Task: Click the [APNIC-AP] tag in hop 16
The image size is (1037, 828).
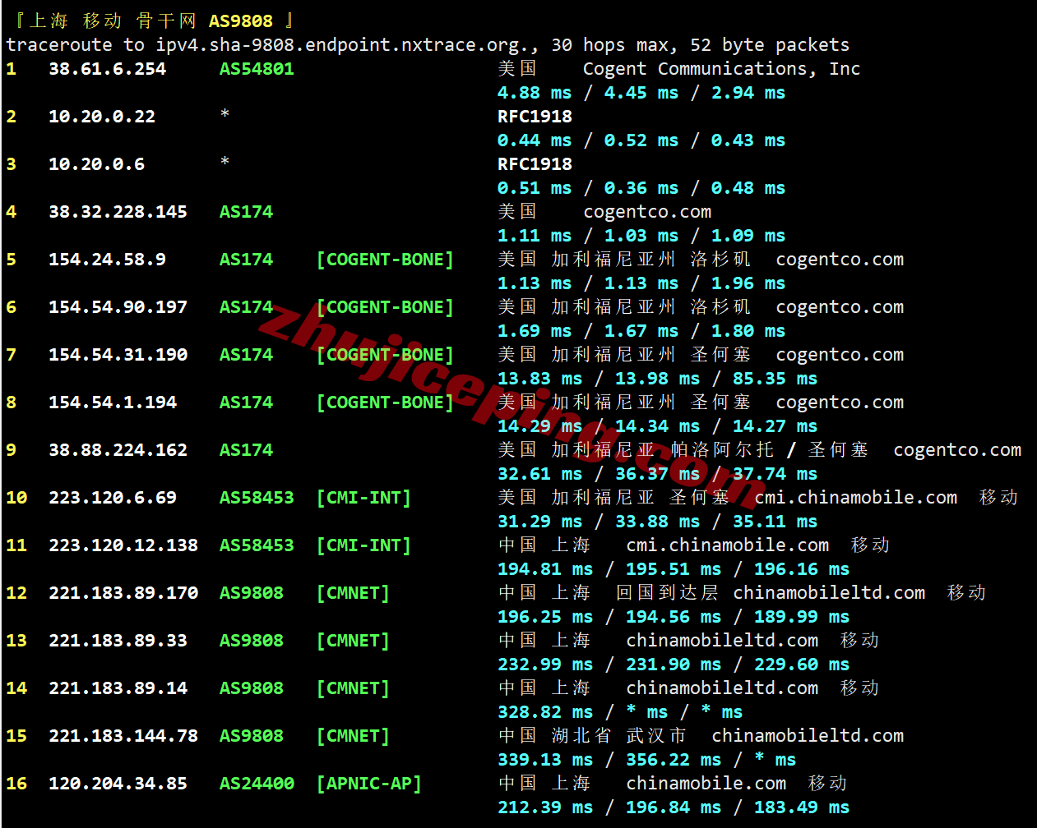Action: (x=369, y=784)
